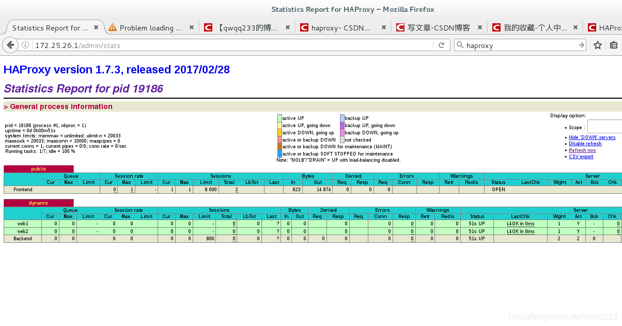Viewport: 622px width, 326px height.
Task: Click the backup UP blue swatch
Action: click(342, 118)
